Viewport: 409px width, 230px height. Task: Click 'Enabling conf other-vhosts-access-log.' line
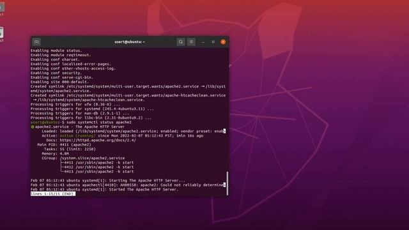point(73,68)
